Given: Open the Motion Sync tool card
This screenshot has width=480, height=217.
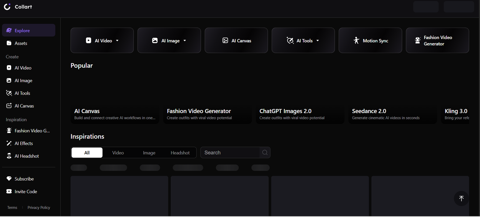Looking at the screenshot, I should point(370,40).
